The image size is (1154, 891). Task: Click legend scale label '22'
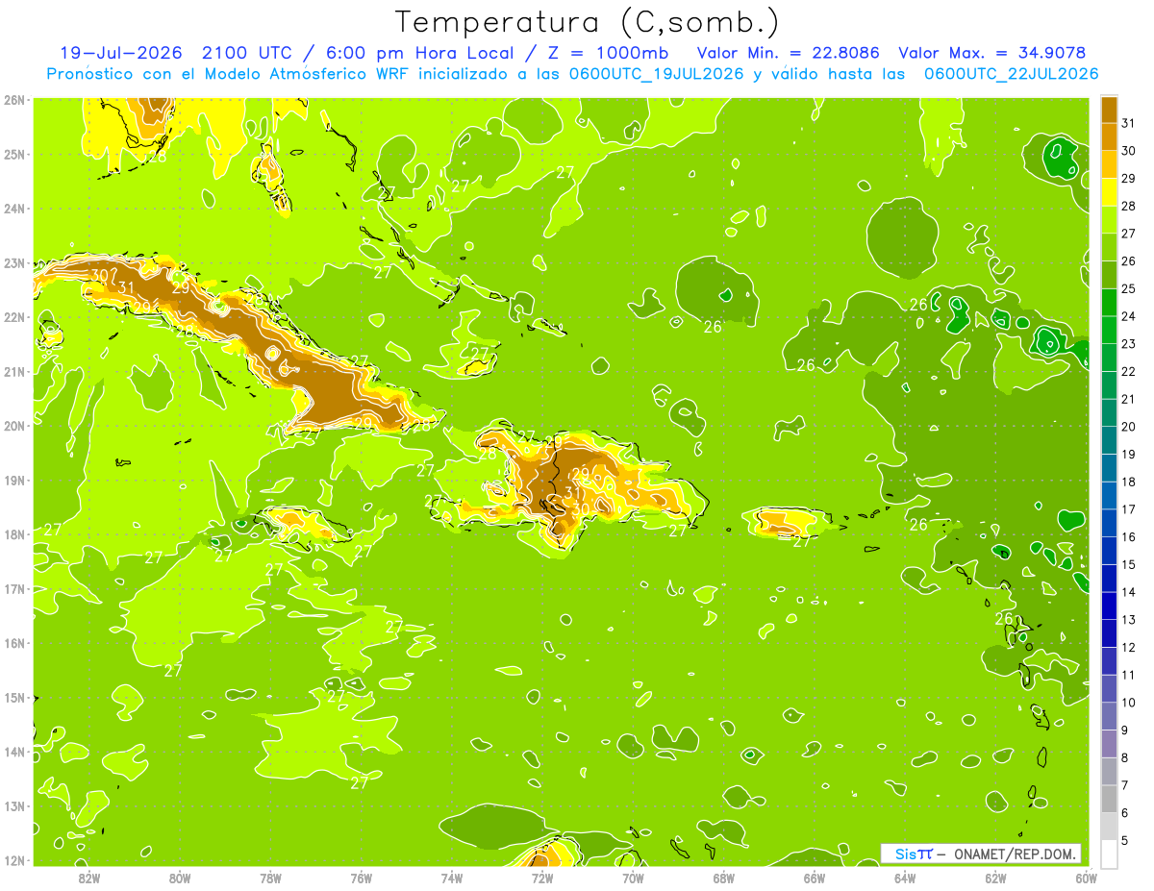[1128, 371]
